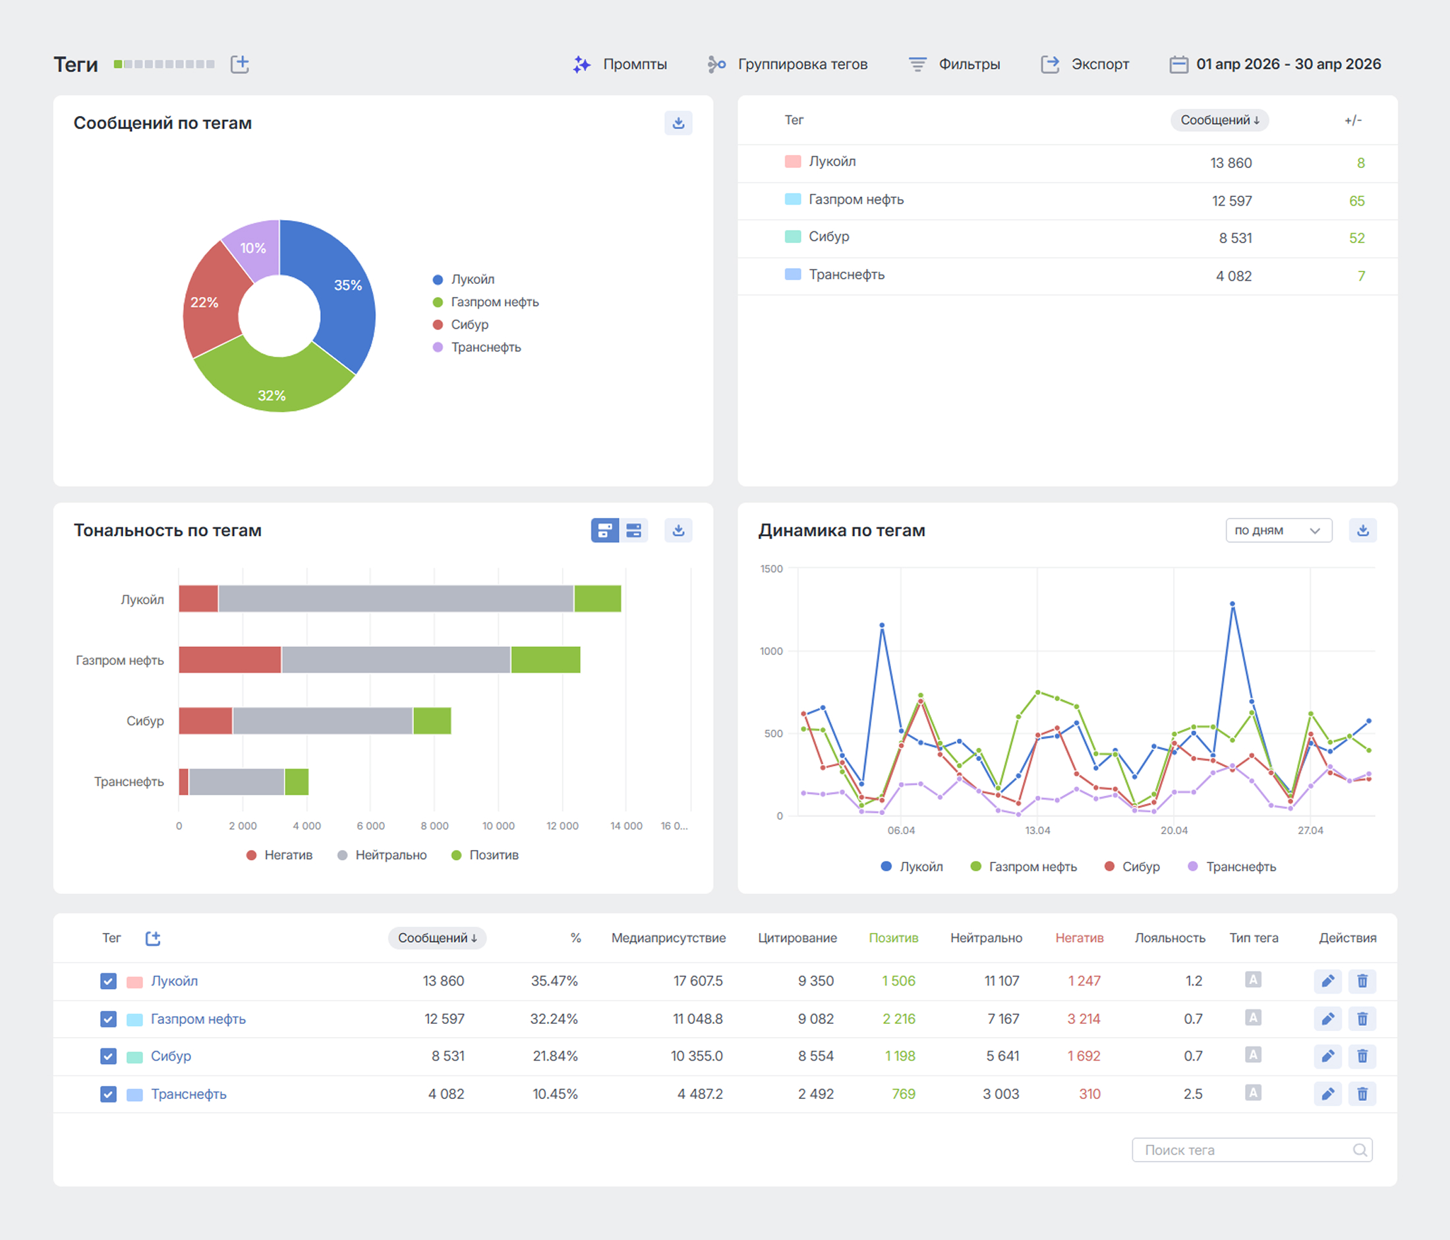Viewport: 1450px width, 1240px height.
Task: Click the Медиаприсутствие column header
Action: pyautogui.click(x=668, y=938)
